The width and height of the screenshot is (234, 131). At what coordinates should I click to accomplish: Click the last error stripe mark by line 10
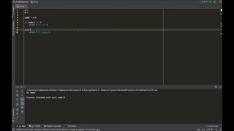coord(221,34)
